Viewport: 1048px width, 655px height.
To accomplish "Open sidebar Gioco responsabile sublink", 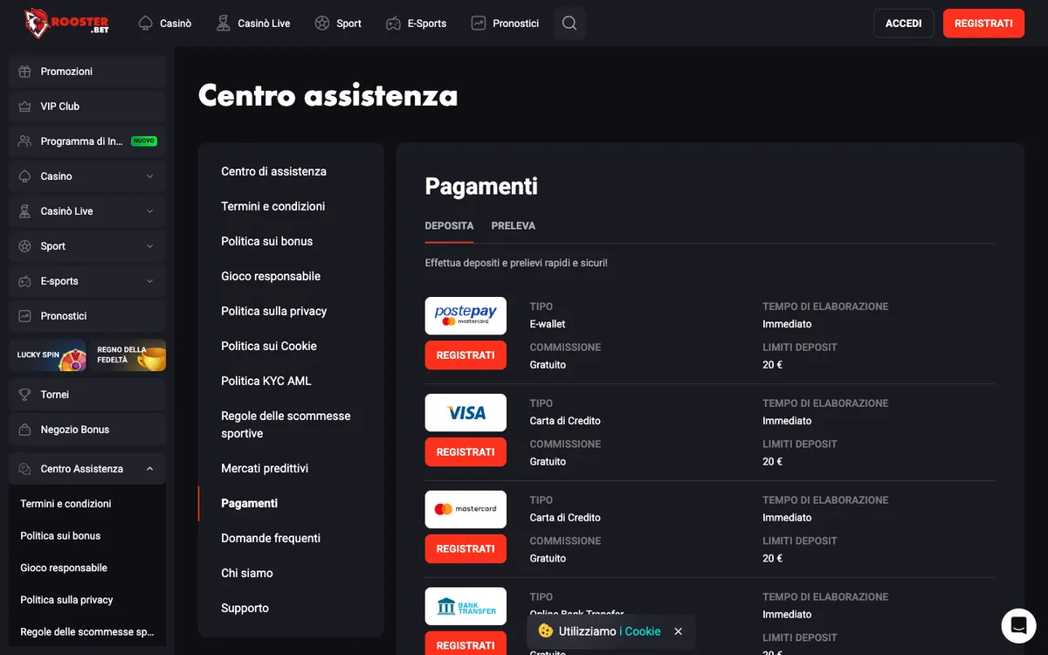I will (64, 569).
